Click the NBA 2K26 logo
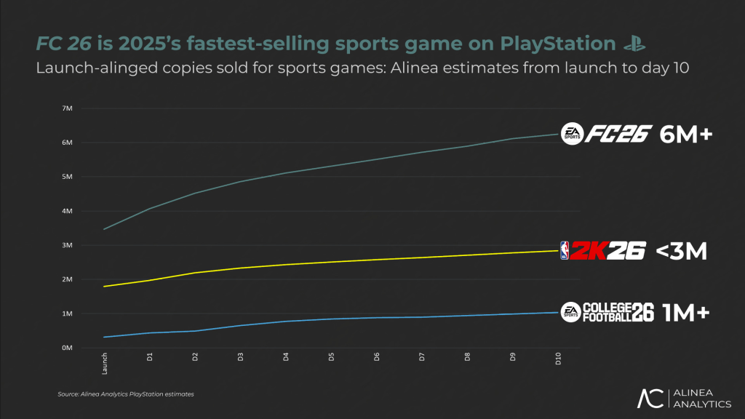Screen dimensions: 745x419 click(x=603, y=251)
